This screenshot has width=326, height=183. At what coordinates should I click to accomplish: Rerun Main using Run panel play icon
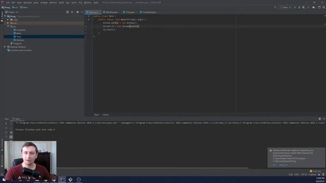[x=6, y=124]
